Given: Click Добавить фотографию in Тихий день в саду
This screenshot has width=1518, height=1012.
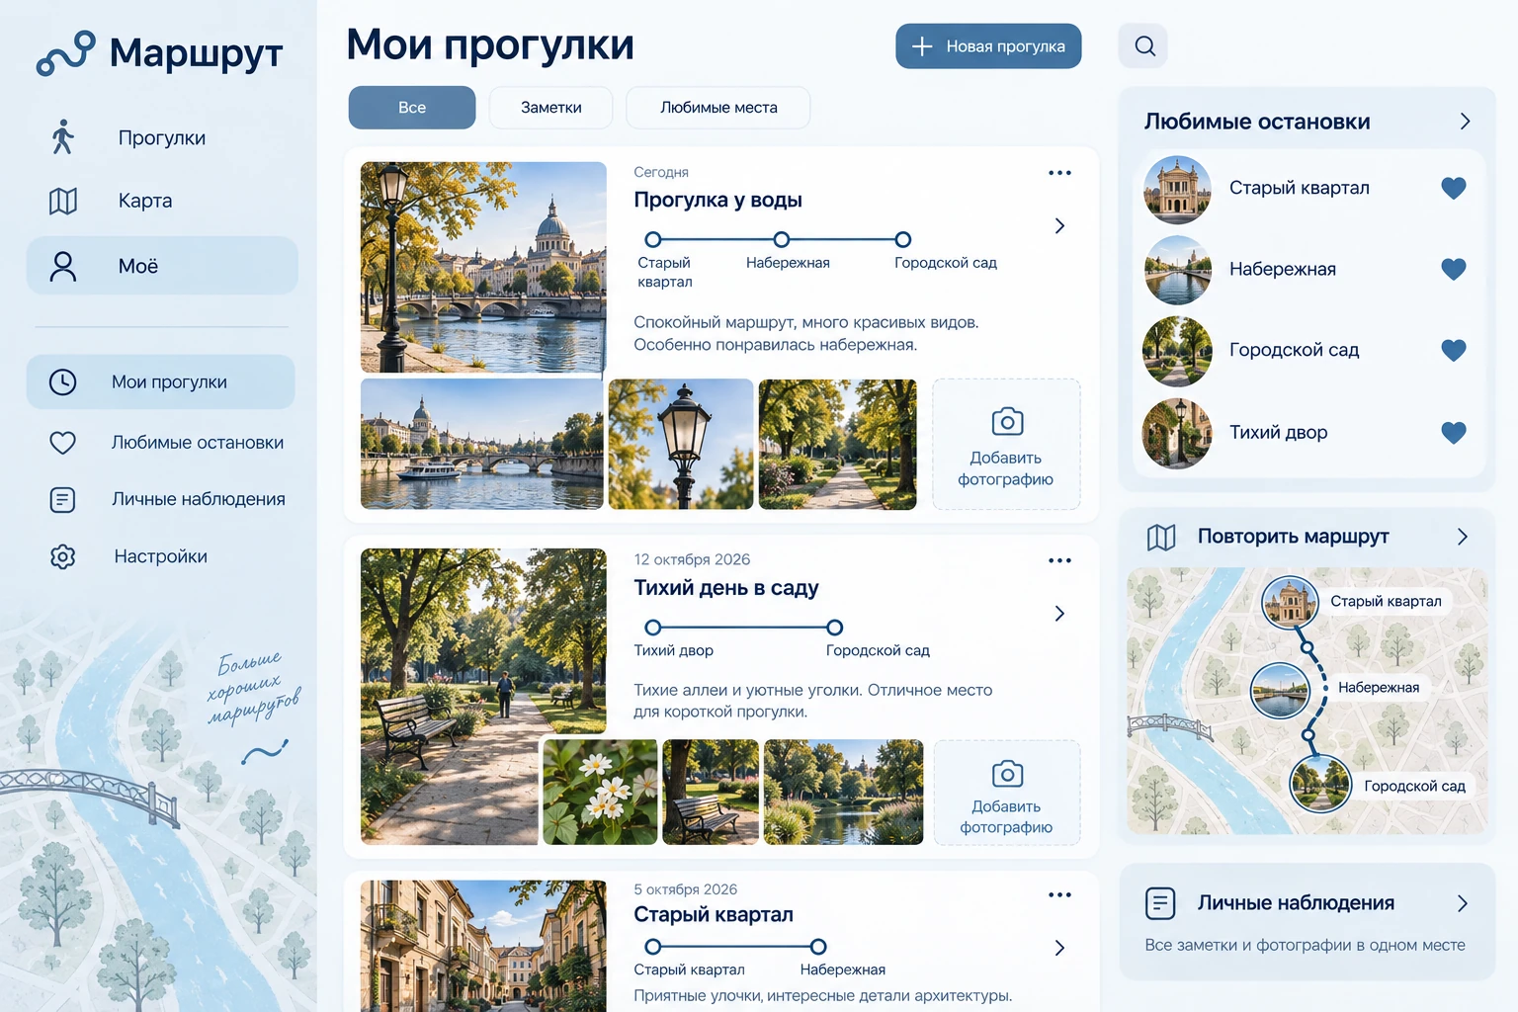Looking at the screenshot, I should pos(1007,793).
